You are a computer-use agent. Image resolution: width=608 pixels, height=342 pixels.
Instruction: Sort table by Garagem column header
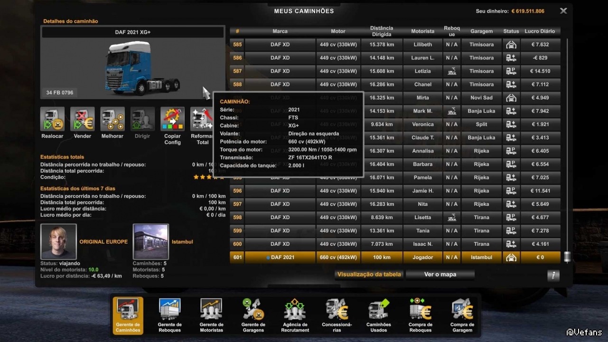coord(481,31)
